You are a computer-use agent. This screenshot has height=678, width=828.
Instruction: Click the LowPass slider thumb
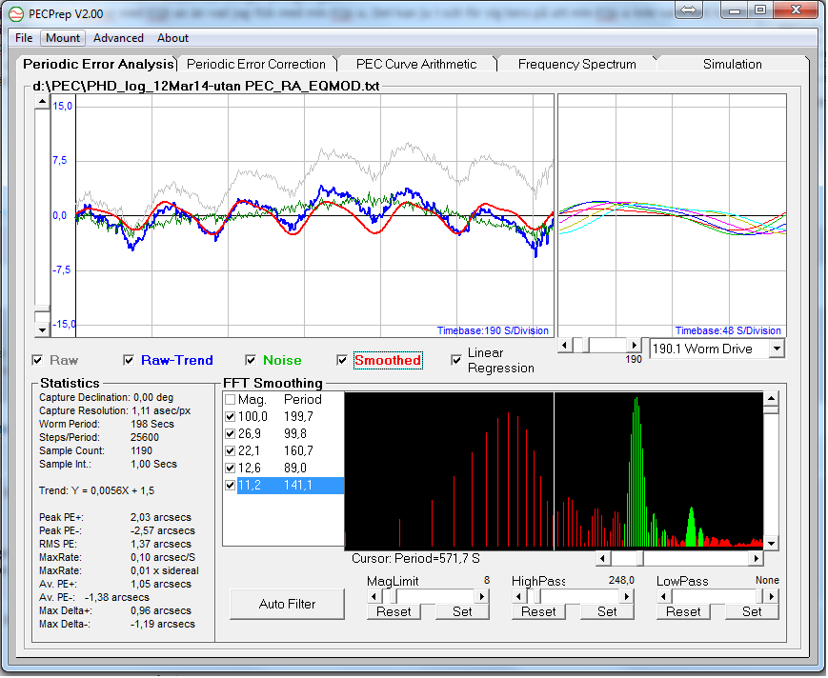(x=760, y=597)
